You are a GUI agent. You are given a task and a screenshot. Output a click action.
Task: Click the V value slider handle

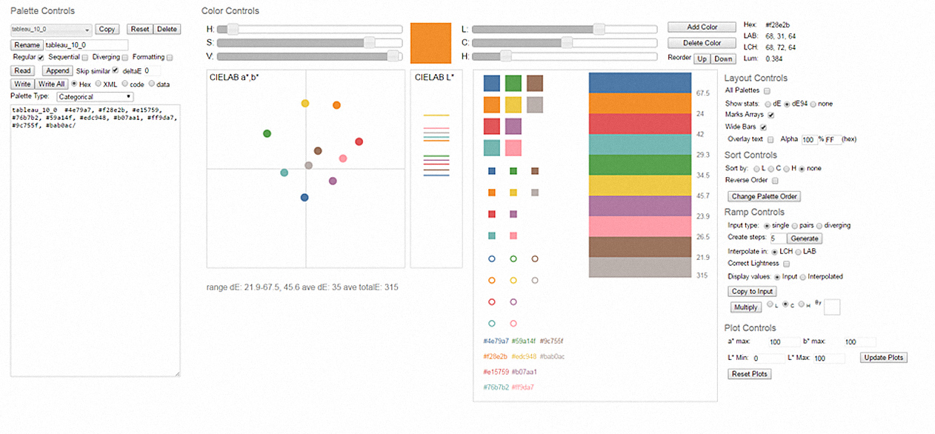pos(392,56)
